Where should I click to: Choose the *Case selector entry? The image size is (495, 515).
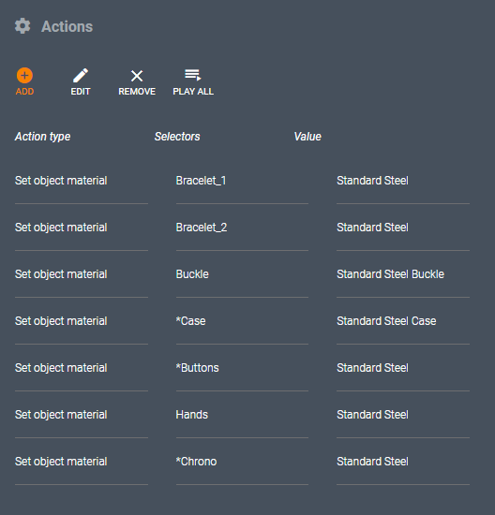(x=190, y=321)
